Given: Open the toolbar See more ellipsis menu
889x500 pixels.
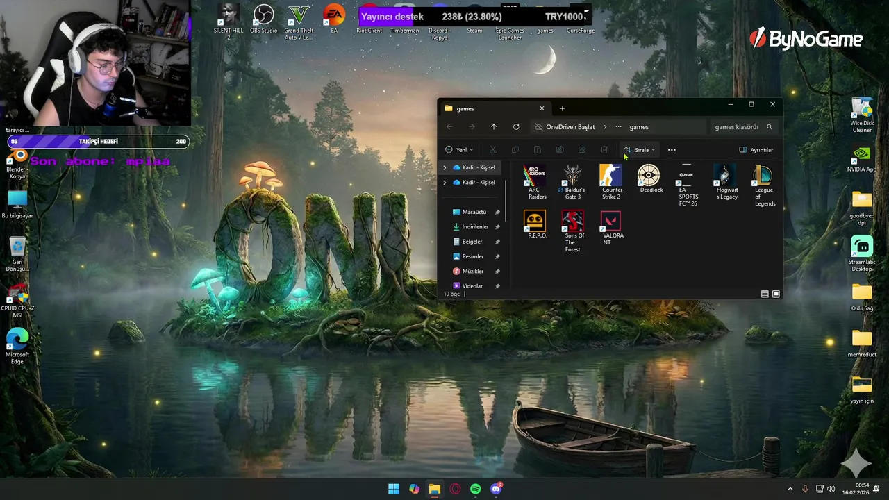Looking at the screenshot, I should coord(672,150).
